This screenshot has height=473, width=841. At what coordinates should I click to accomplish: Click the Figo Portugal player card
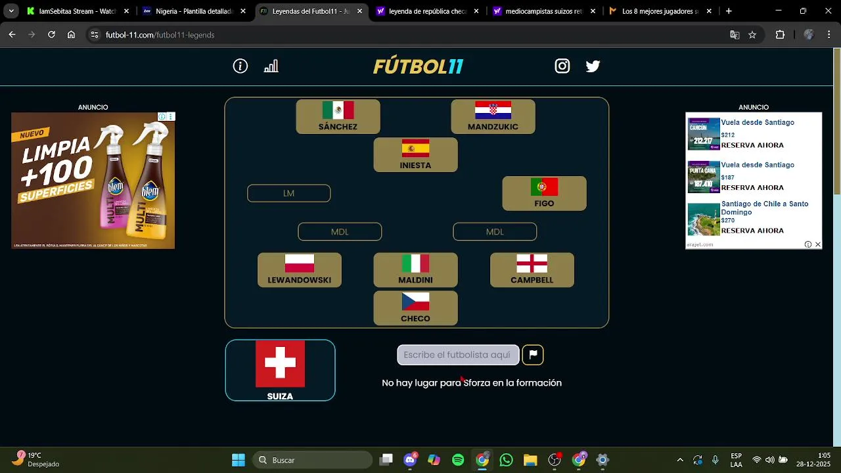(544, 193)
